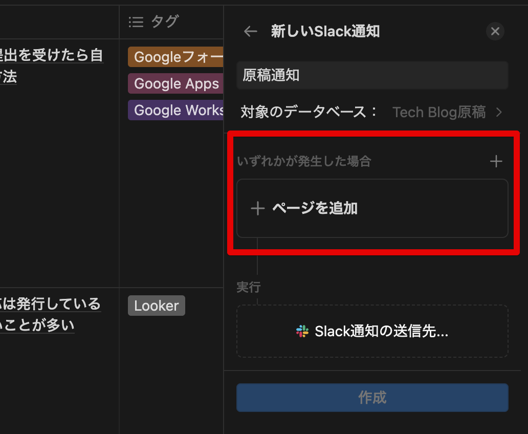The image size is (528, 434).
Task: Select the Googleフォーム tag
Action: (x=175, y=57)
